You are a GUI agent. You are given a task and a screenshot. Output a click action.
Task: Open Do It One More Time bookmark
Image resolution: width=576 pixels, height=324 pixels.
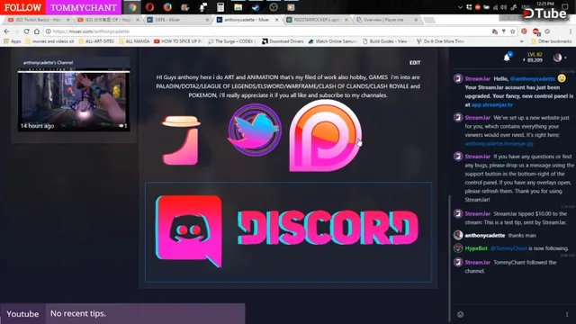click(440, 41)
